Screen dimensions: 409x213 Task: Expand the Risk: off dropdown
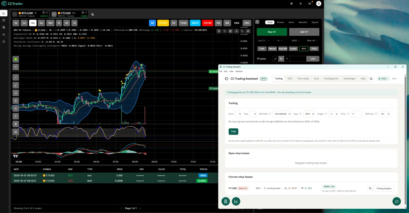coord(312,41)
